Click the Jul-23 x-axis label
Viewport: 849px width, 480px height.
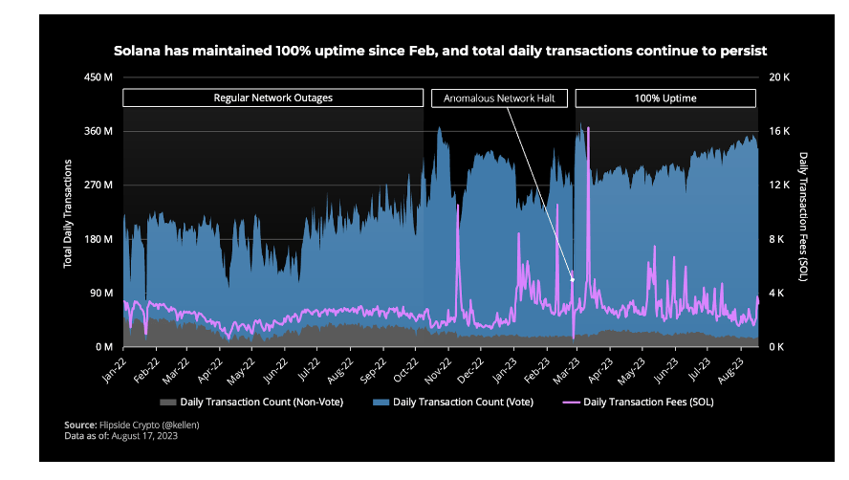700,369
